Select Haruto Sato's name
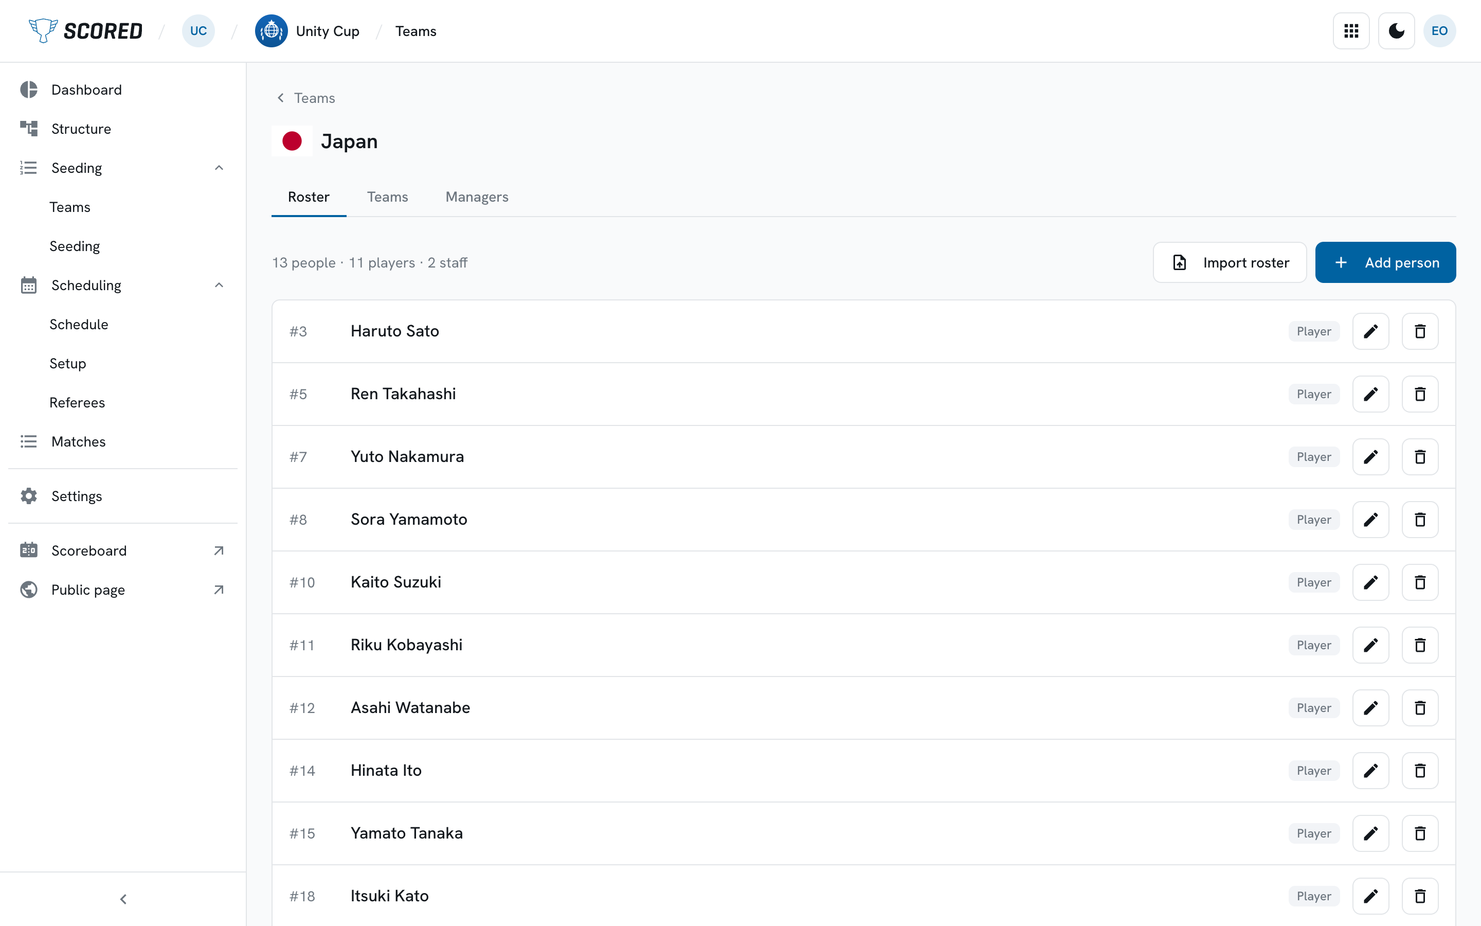This screenshot has height=926, width=1481. pos(395,331)
